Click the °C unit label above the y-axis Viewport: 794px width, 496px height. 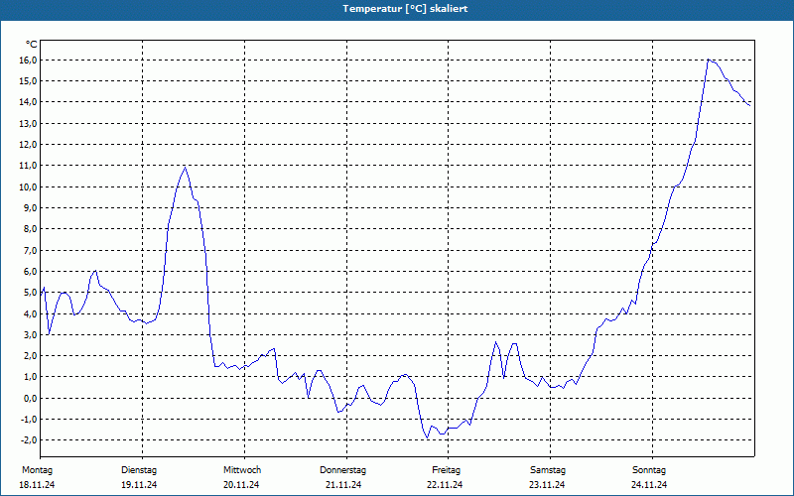coord(31,44)
